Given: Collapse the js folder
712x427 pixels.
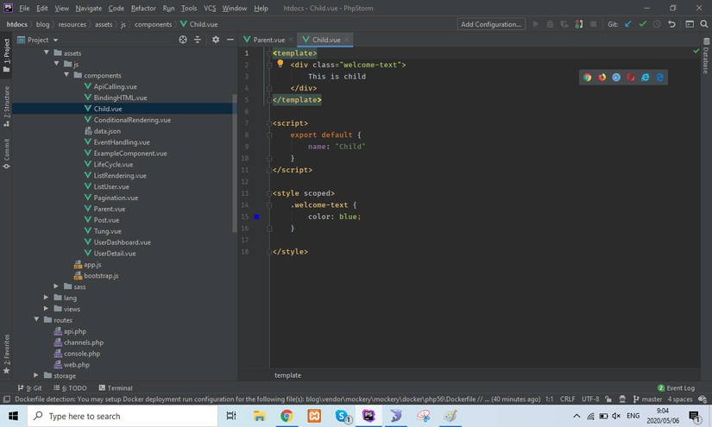Looking at the screenshot, I should click(x=56, y=64).
